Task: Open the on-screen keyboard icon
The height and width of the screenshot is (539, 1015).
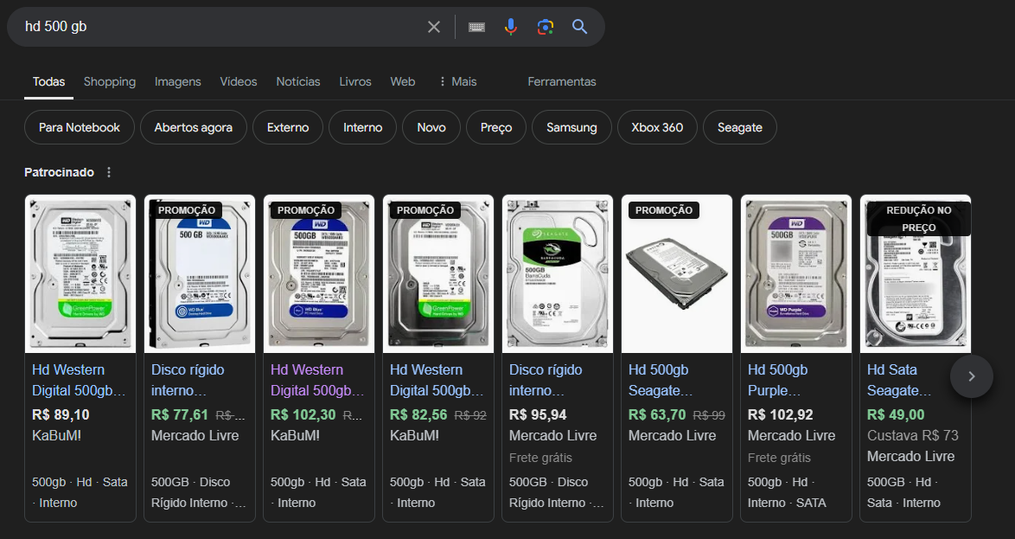Action: (476, 27)
